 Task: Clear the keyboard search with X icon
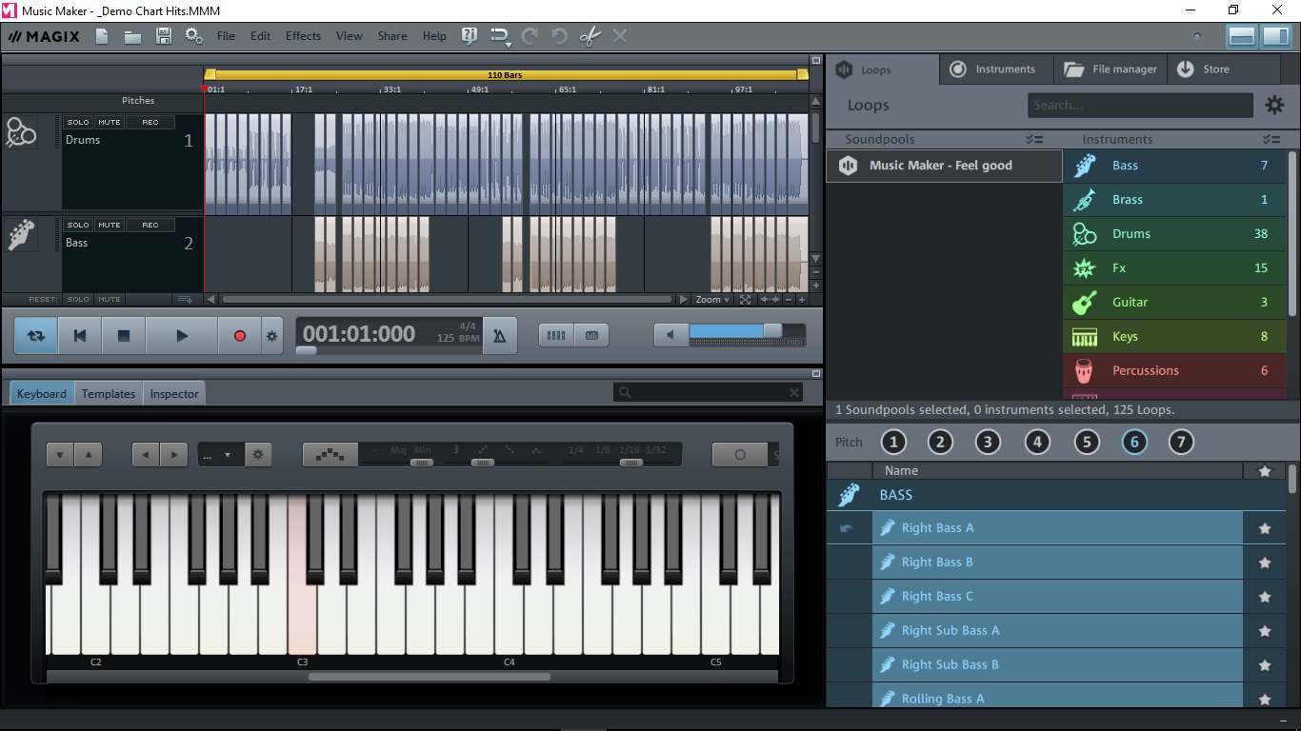point(794,392)
